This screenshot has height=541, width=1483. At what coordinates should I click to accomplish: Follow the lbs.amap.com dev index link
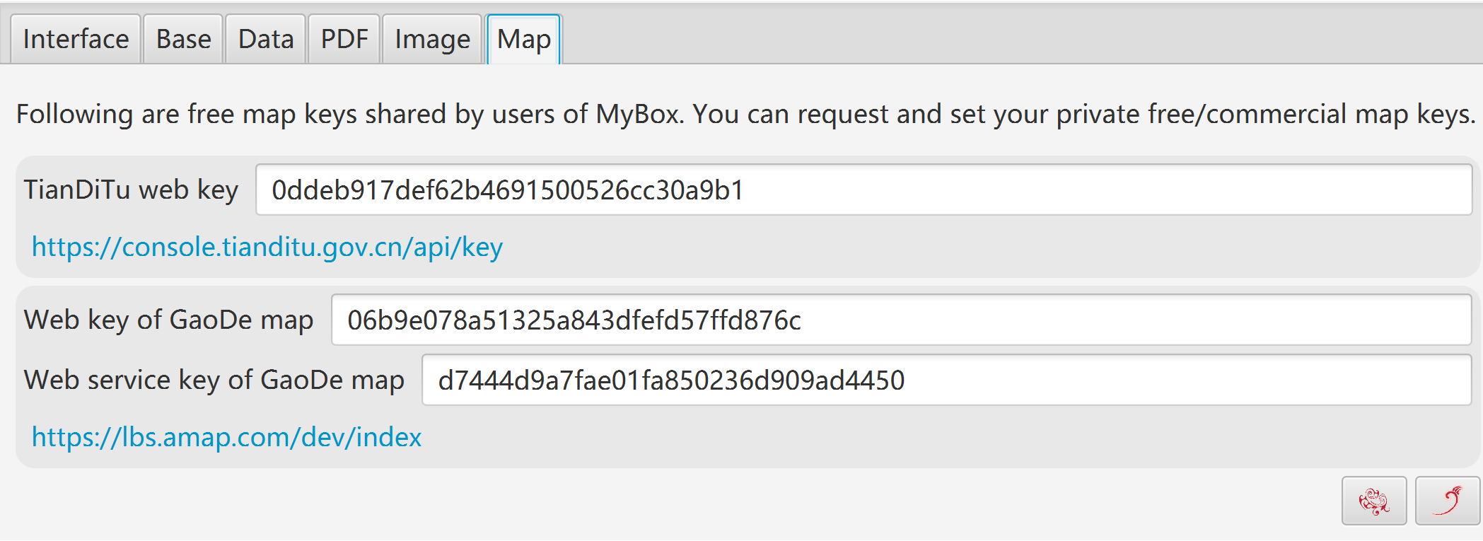click(x=226, y=437)
